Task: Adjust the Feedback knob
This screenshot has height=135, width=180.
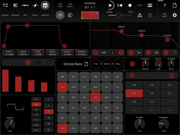Action: (164, 124)
